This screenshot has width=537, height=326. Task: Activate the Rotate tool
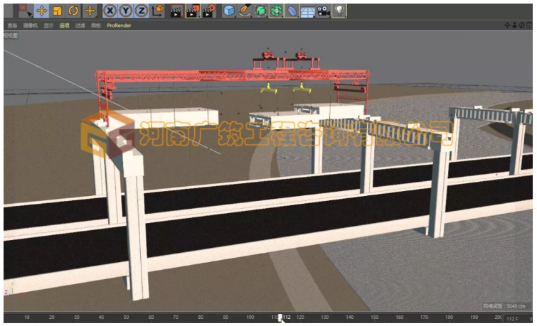(73, 11)
